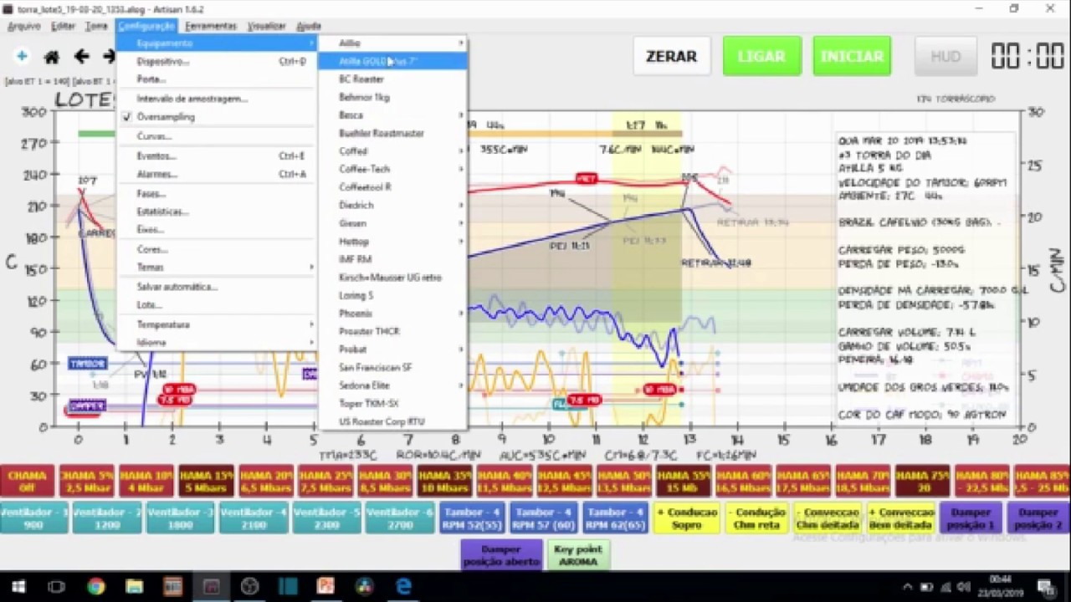Image resolution: width=1071 pixels, height=602 pixels.
Task: Open the Torra menu
Action: pos(96,26)
